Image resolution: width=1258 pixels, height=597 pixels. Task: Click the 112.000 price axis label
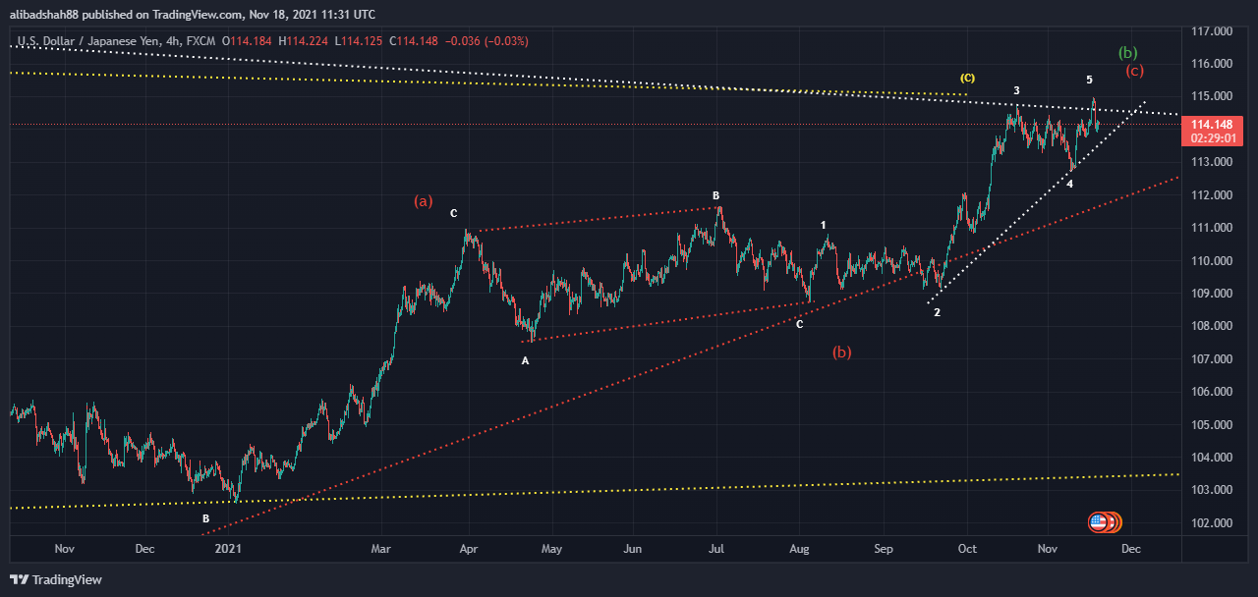pos(1213,195)
